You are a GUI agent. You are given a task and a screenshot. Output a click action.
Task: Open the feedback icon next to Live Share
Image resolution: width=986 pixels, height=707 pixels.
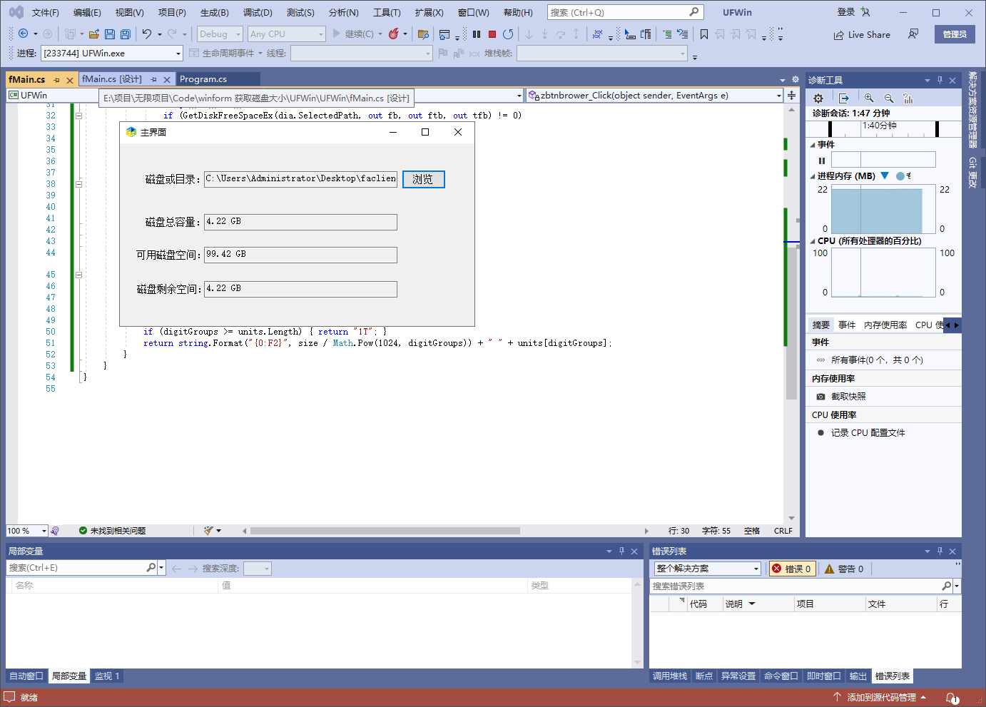pos(913,34)
